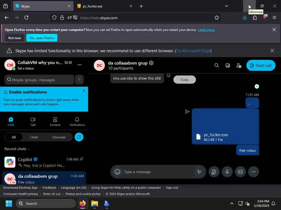Screen dimensions: 281x210
Task: Expand the list all tabs chevron
Action: click(x=226, y=6)
